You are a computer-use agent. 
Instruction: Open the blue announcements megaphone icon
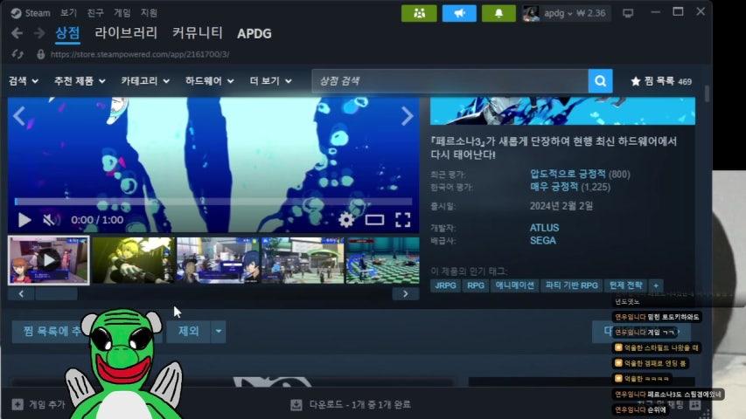[459, 13]
